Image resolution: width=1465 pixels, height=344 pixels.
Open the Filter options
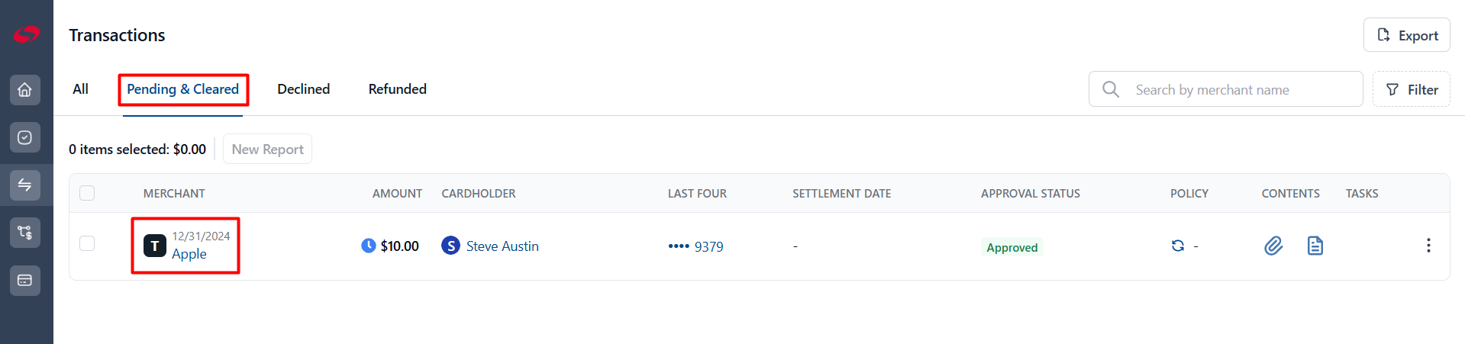pyautogui.click(x=1411, y=89)
